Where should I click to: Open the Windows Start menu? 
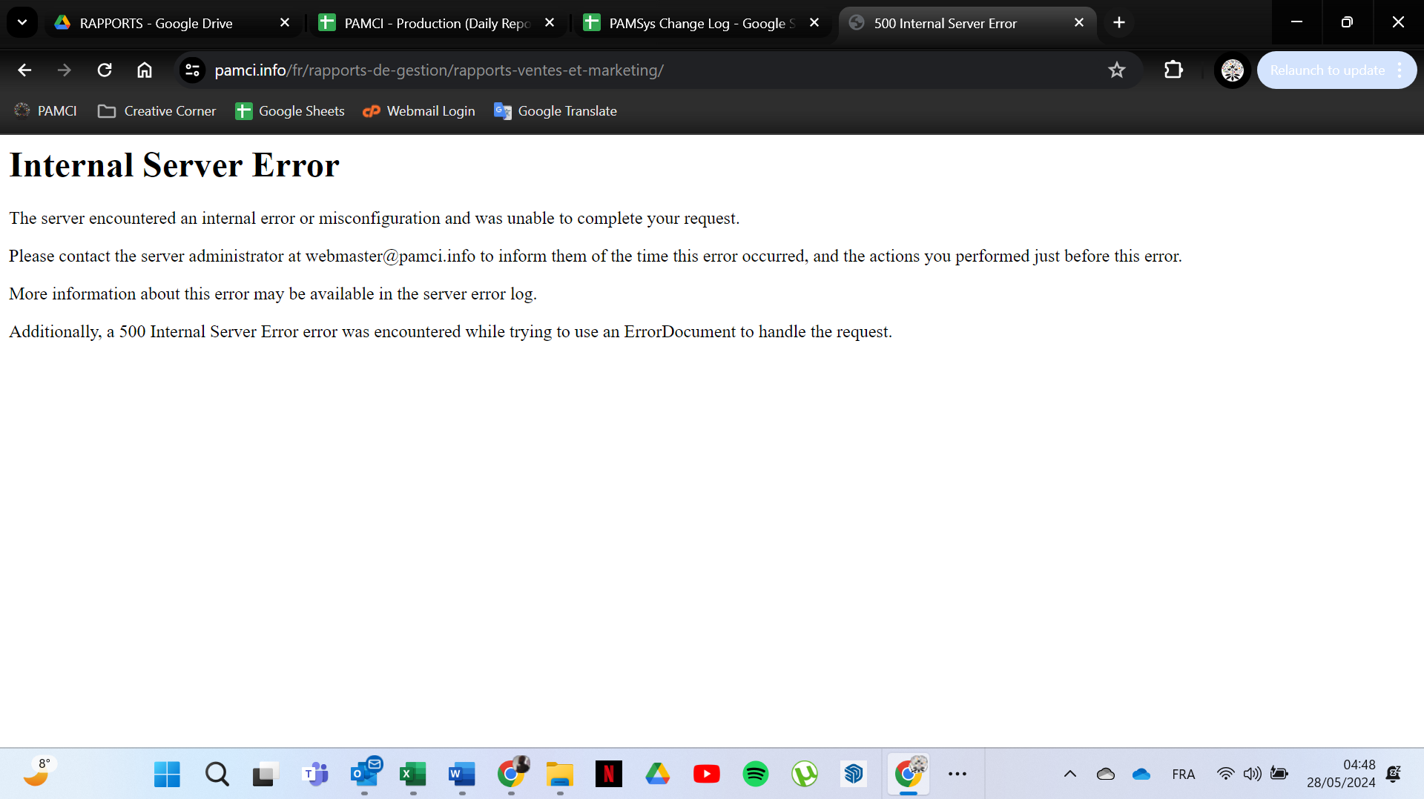point(167,775)
